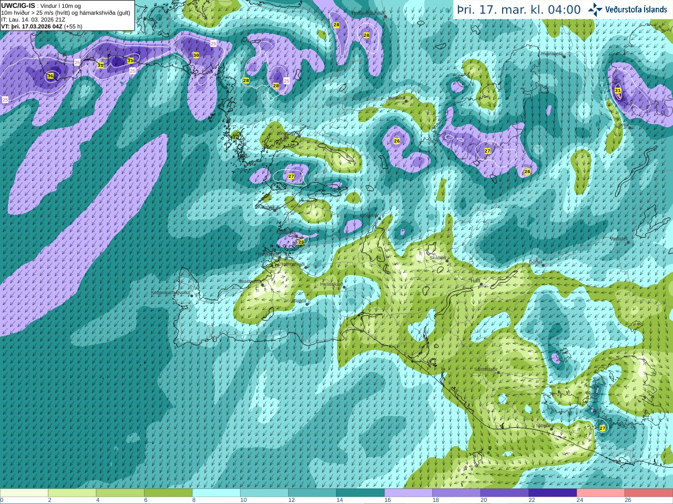Pick the 22–24 m/s deep indigo swatch

point(553,493)
